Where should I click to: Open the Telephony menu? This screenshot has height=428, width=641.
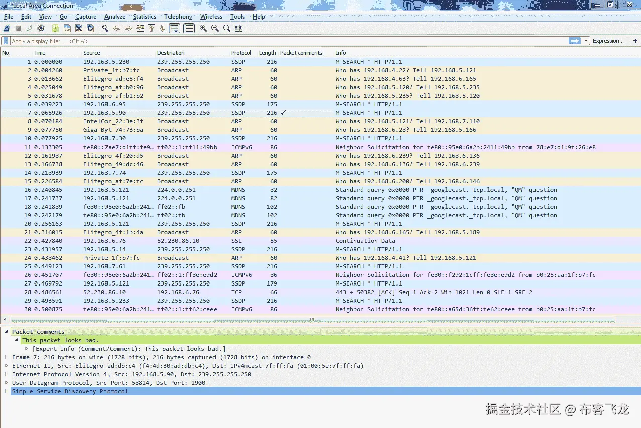point(178,17)
